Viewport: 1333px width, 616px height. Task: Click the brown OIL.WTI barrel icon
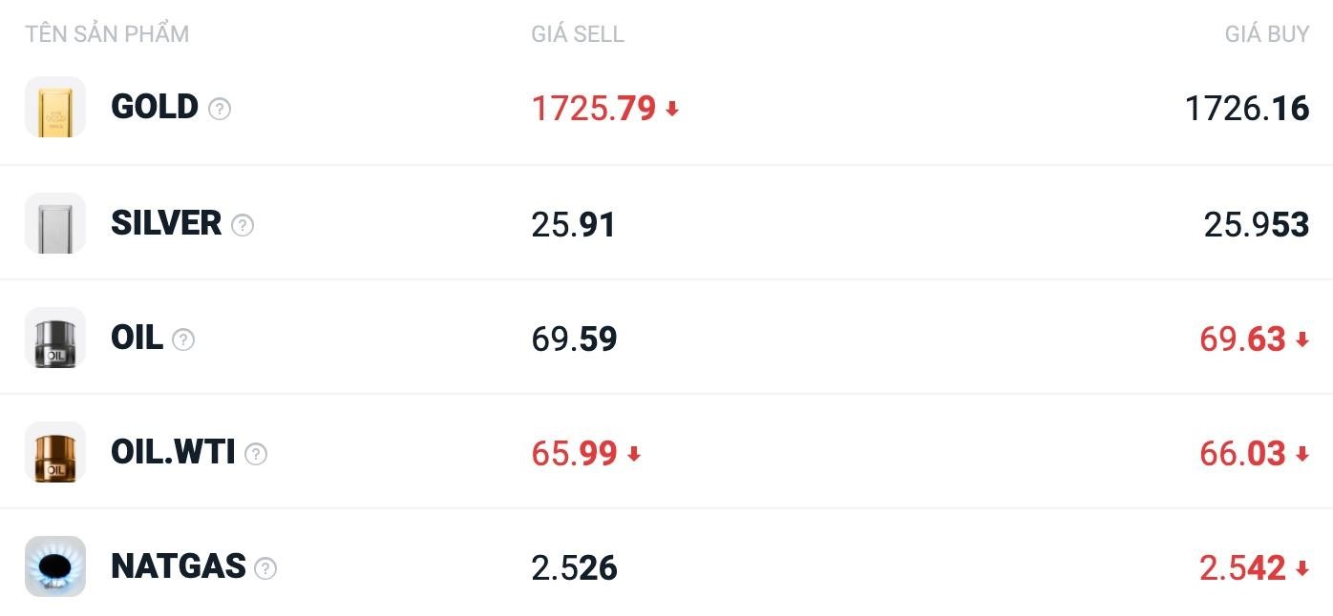[55, 452]
